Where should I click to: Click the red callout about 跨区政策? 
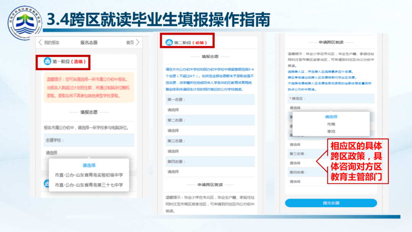(356, 161)
